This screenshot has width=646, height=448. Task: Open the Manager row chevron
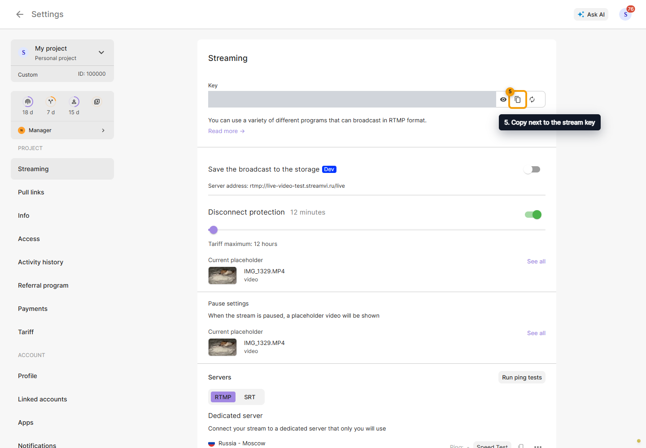[103, 130]
